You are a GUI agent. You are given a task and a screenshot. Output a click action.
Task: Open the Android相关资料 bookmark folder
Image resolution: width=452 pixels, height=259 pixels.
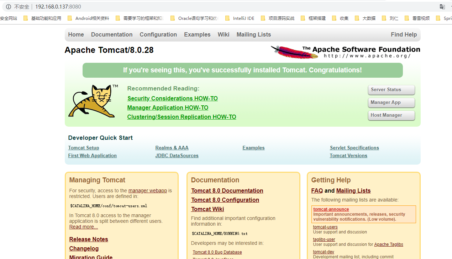point(88,18)
